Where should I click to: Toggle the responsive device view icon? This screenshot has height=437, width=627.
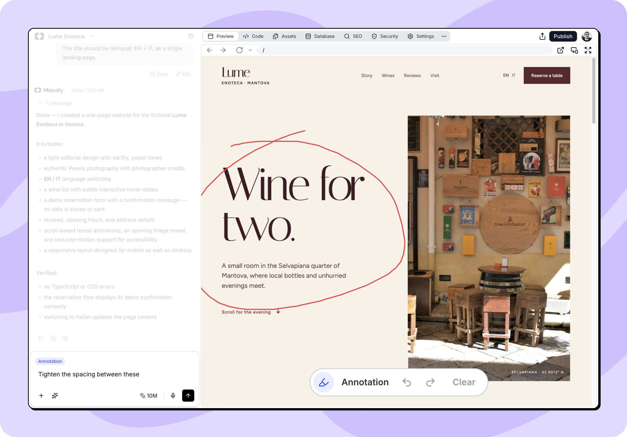574,50
